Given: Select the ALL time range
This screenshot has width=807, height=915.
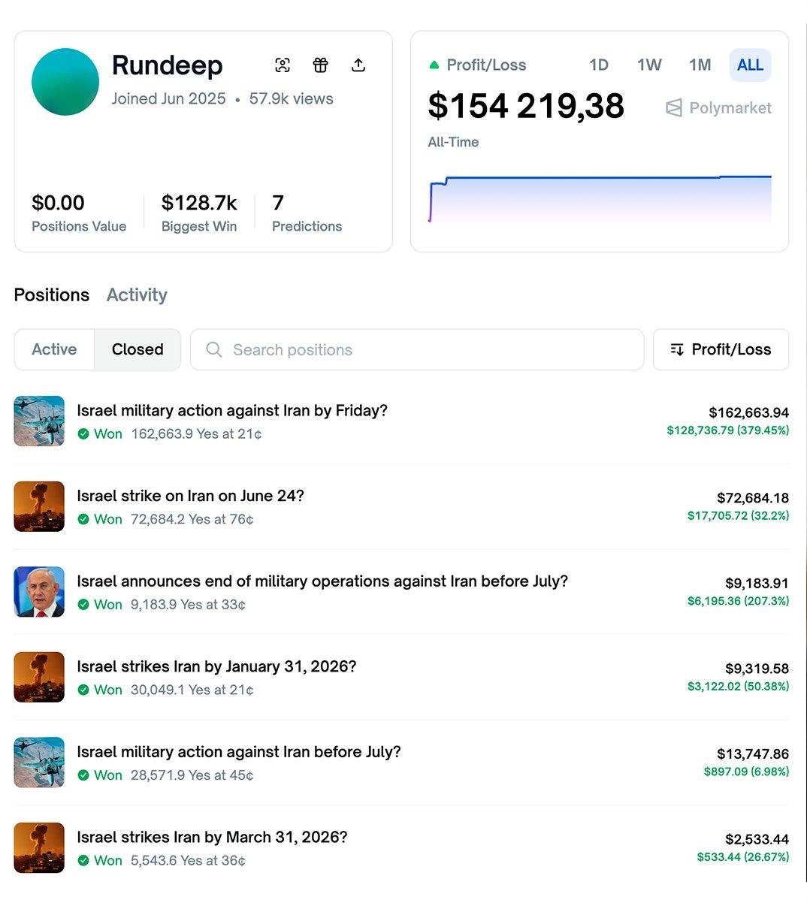Looking at the screenshot, I should tap(750, 65).
